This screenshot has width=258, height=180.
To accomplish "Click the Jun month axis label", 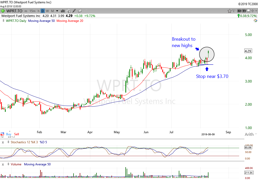I will (x=146, y=132).
